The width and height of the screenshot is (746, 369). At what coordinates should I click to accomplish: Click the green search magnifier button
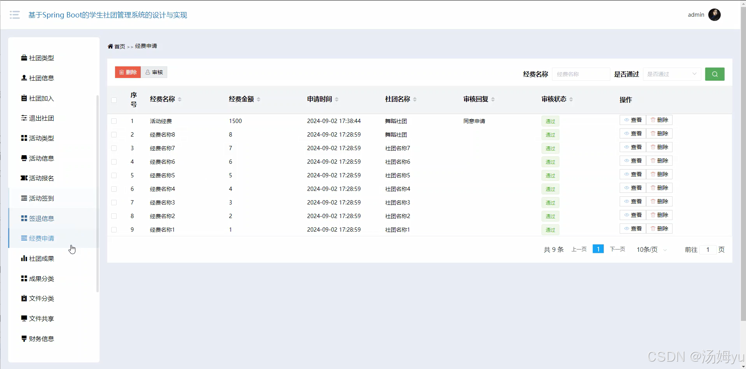click(715, 74)
